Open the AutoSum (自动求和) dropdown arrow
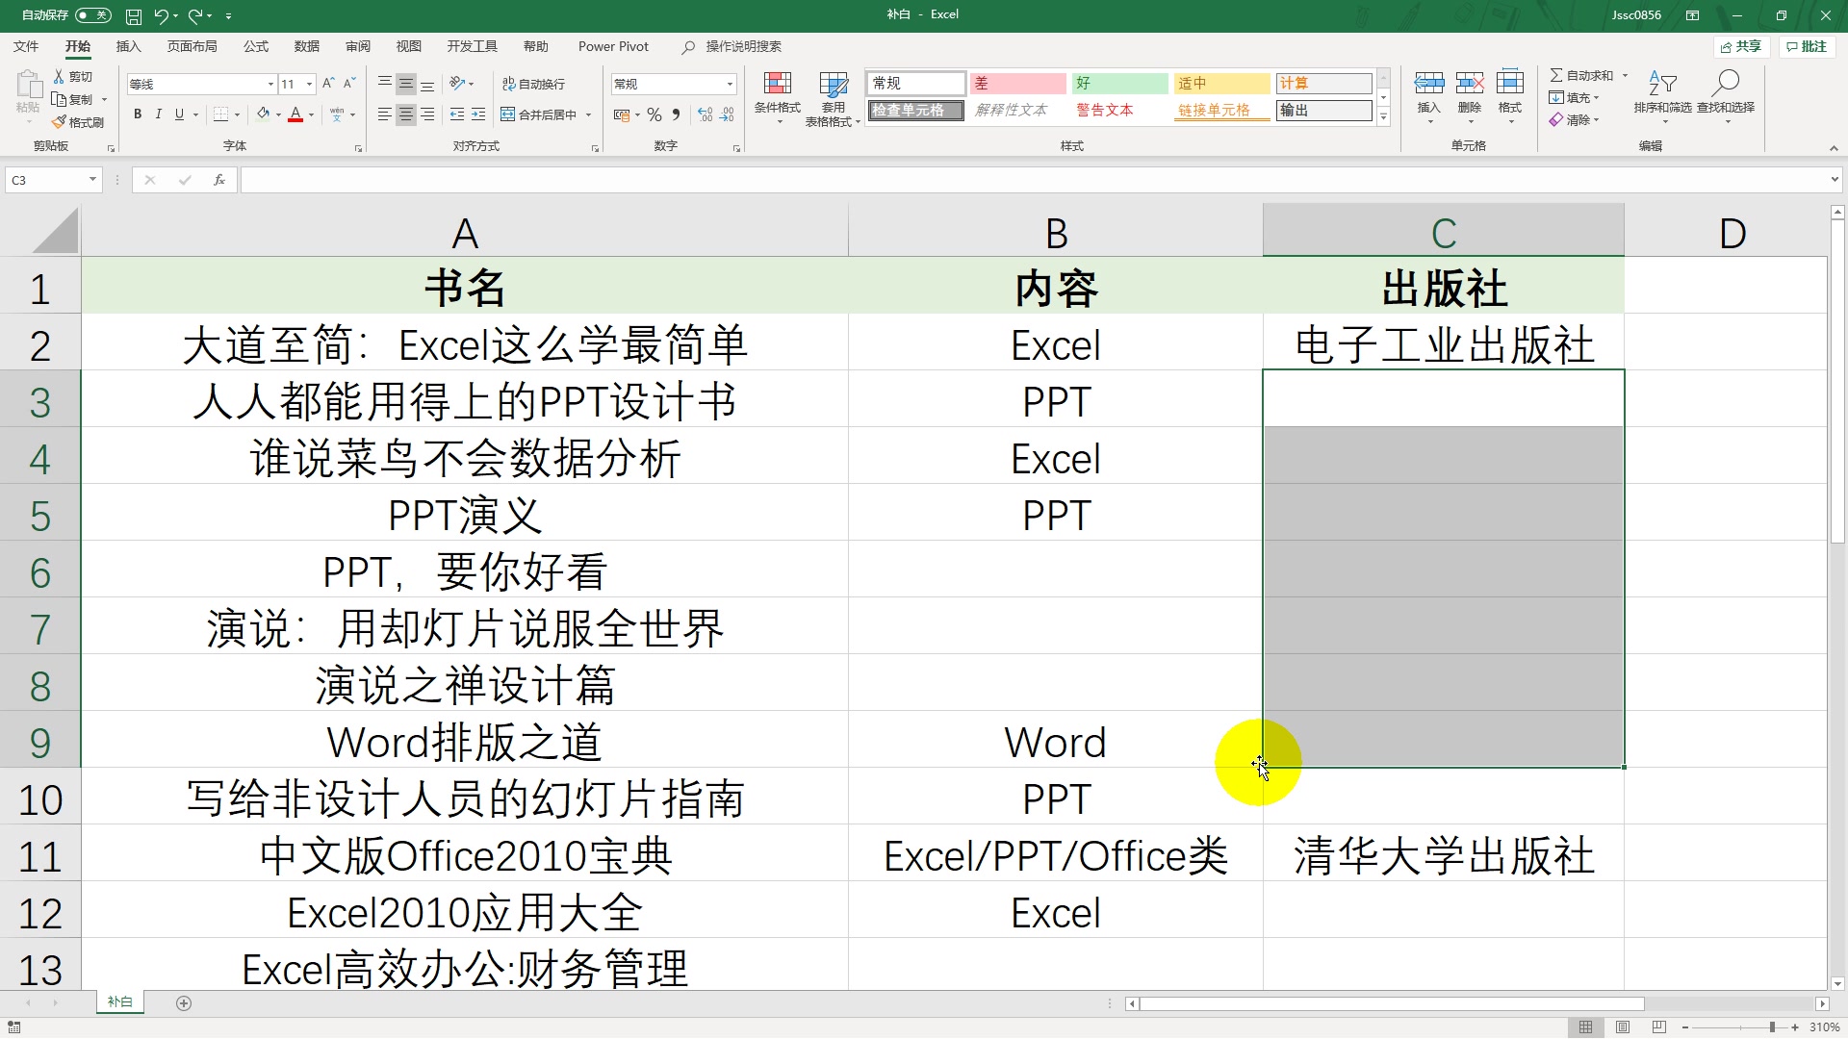This screenshot has width=1848, height=1039. [x=1626, y=75]
